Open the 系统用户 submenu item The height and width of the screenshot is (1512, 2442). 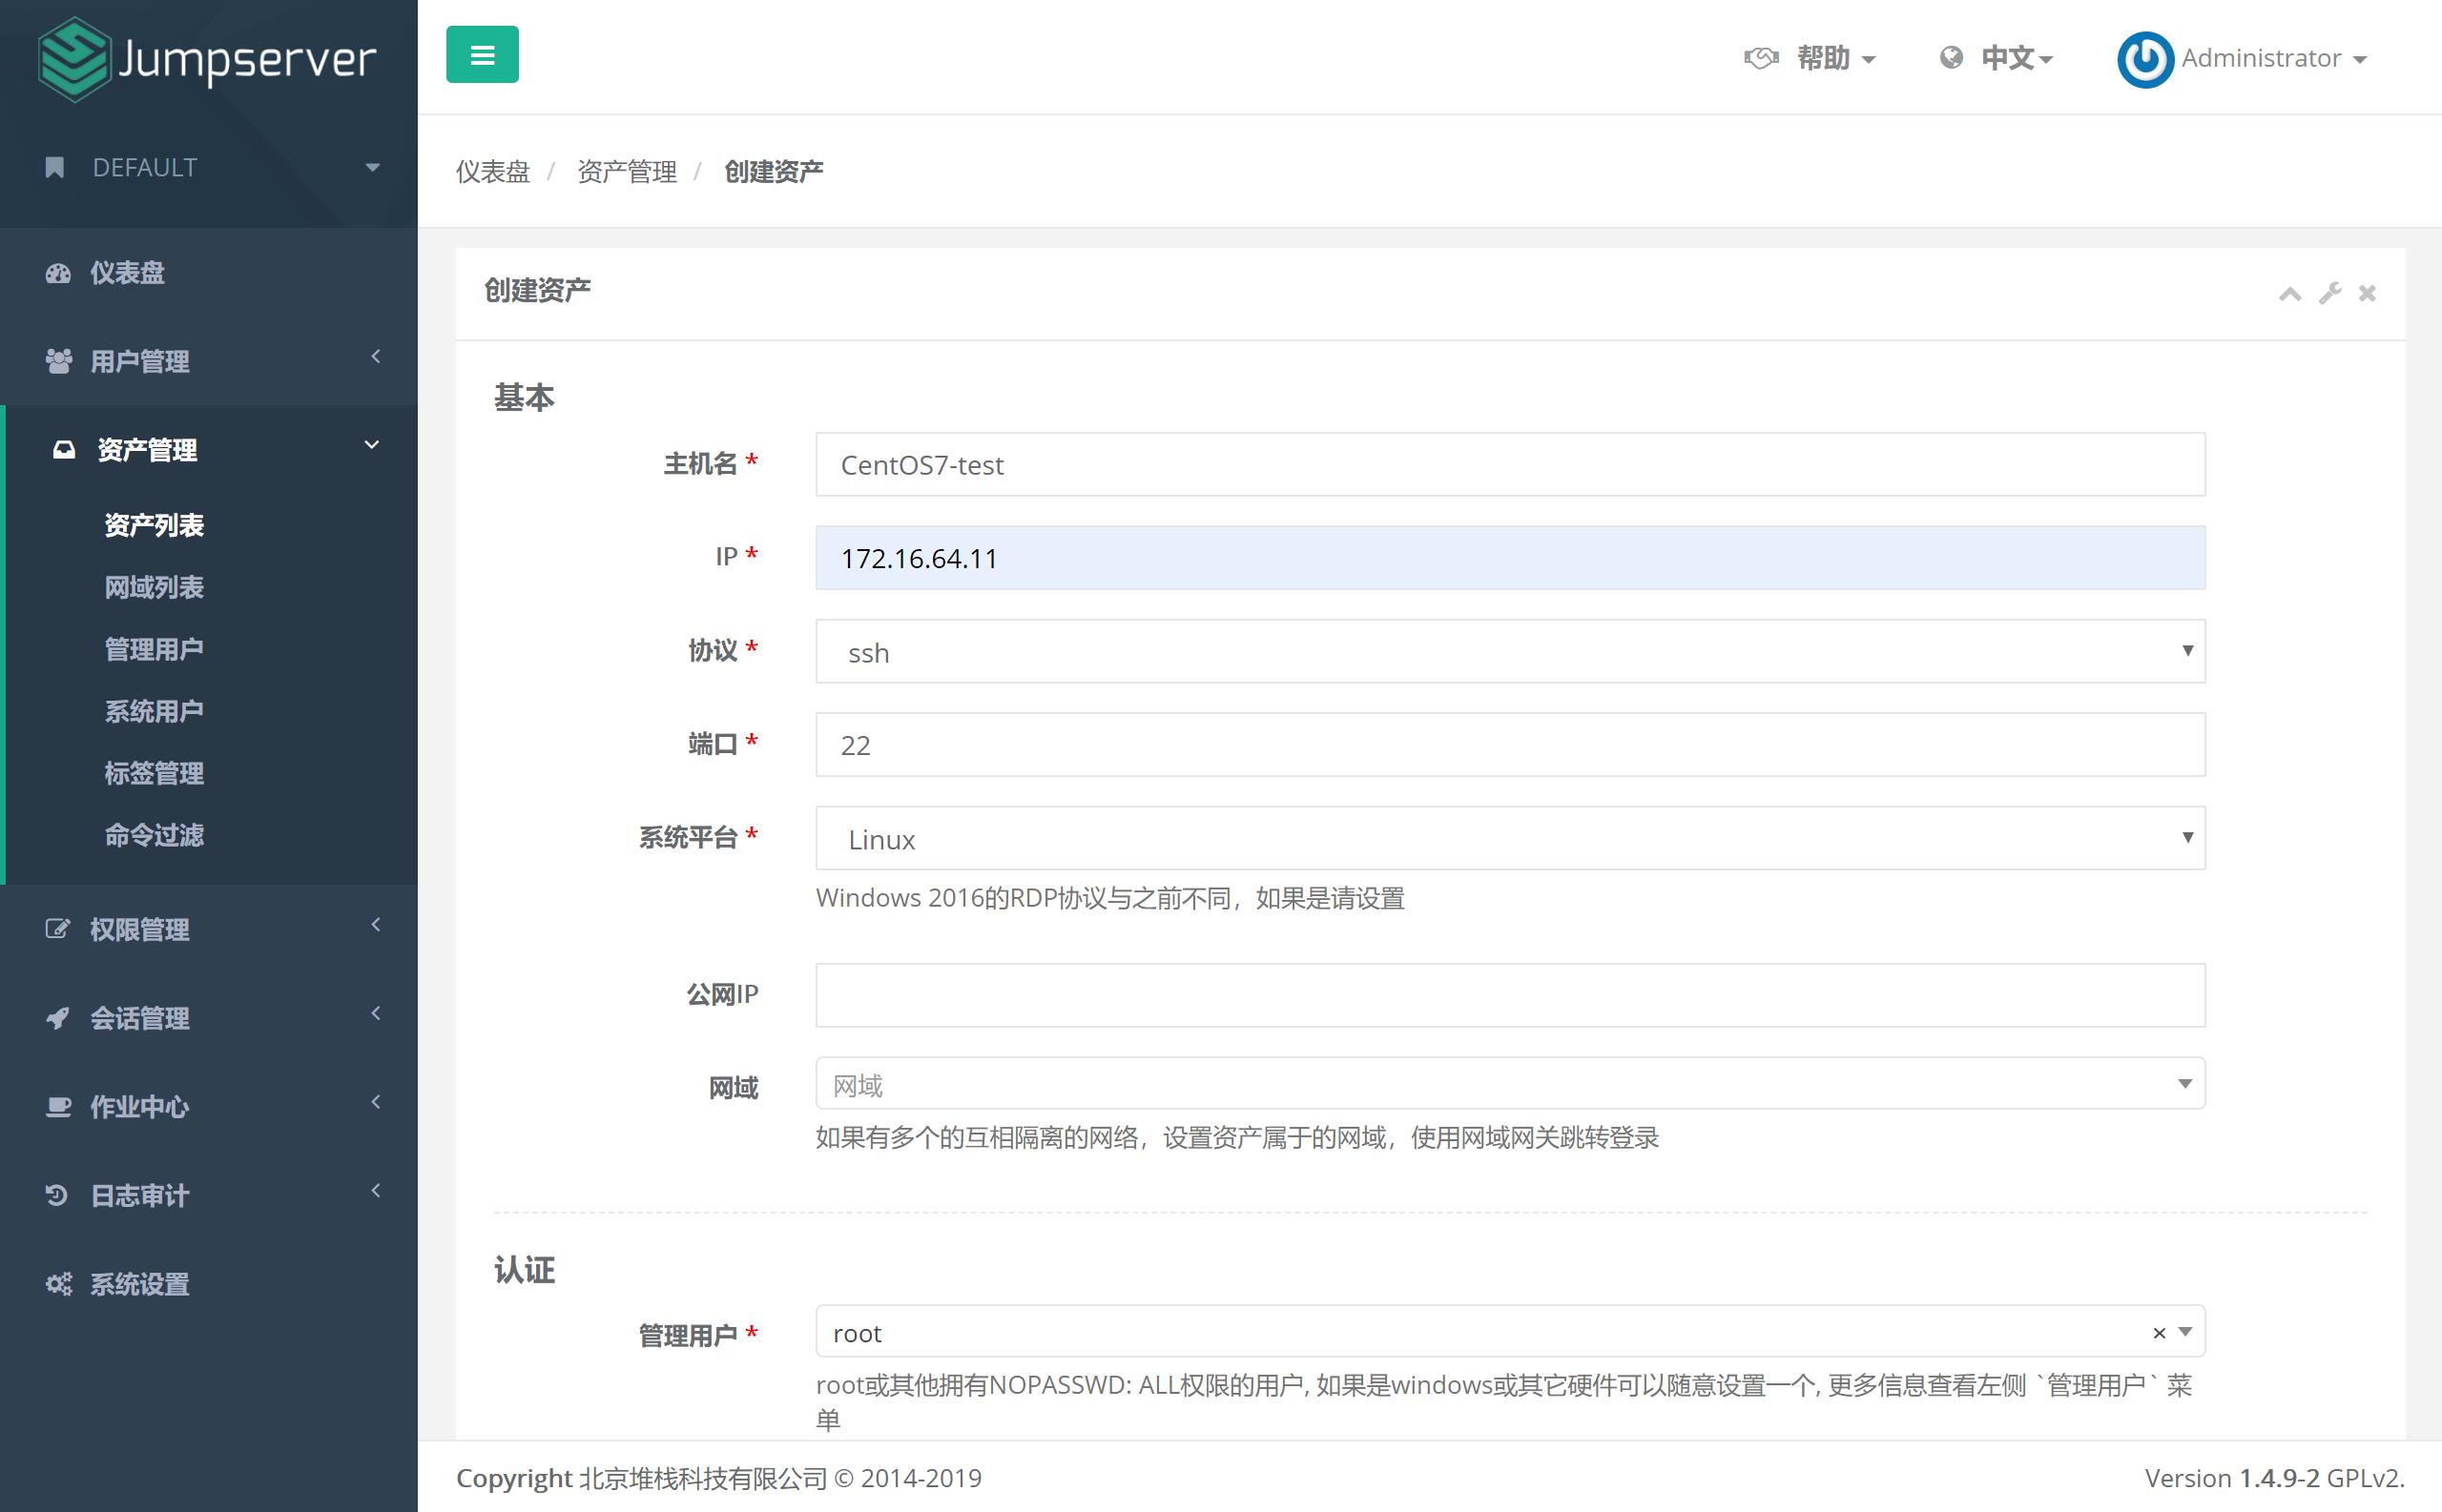click(155, 711)
